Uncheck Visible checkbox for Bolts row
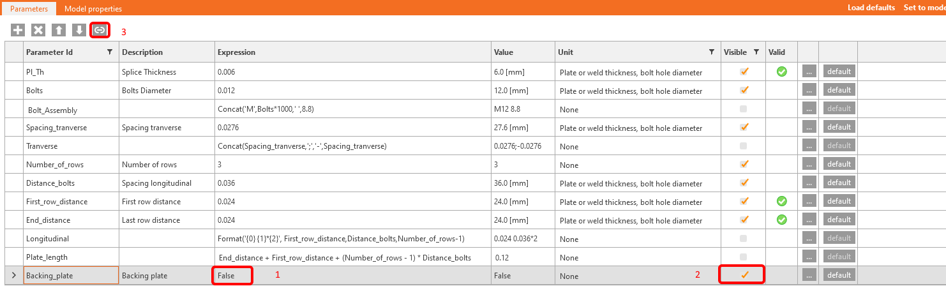946x286 pixels. (x=744, y=90)
